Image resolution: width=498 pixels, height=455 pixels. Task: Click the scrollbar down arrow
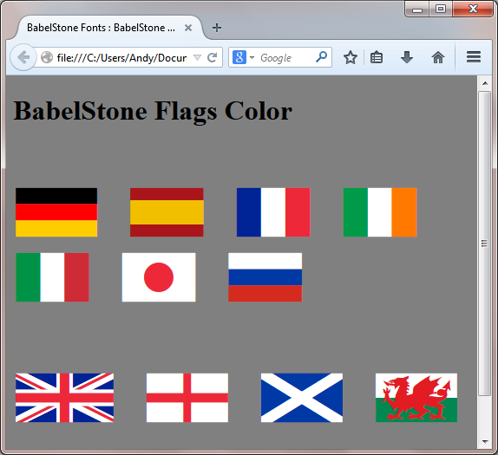point(485,441)
